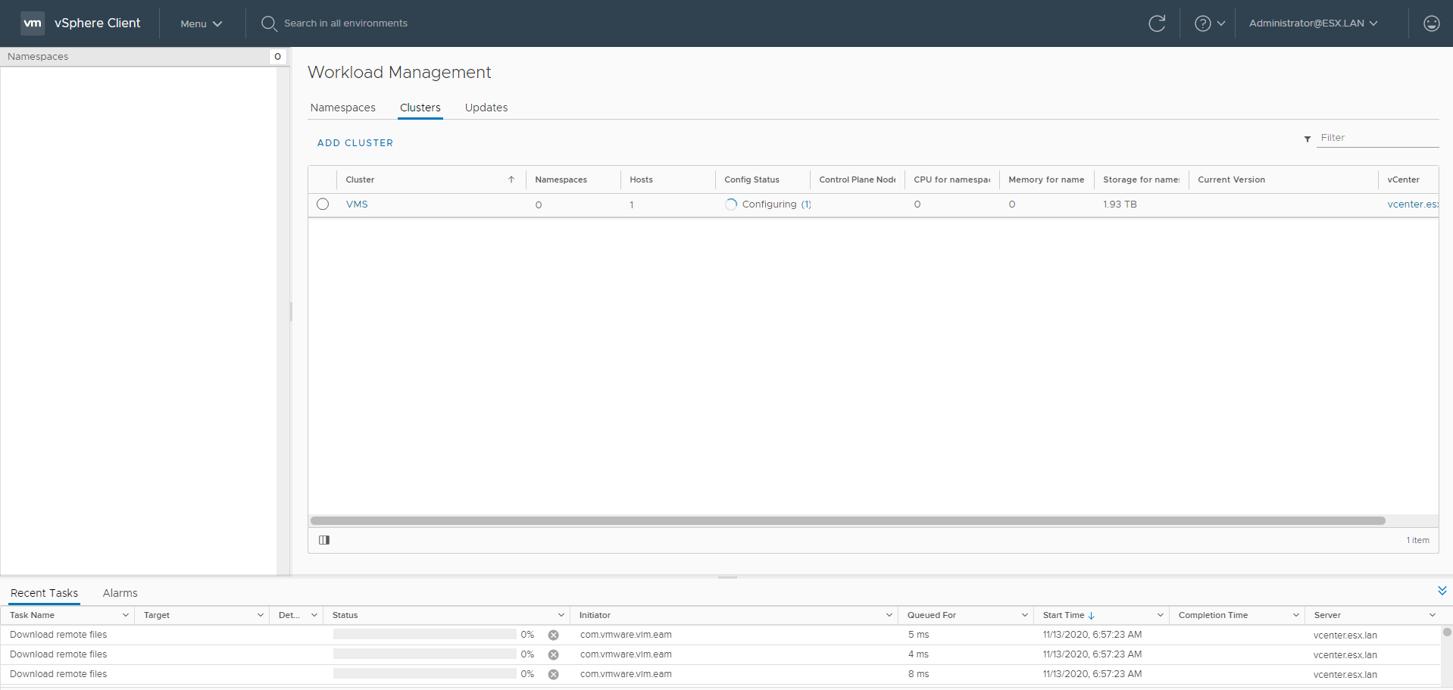Image resolution: width=1453 pixels, height=690 pixels.
Task: Collapse the Recent Tasks panel with double chevron
Action: point(1442,591)
